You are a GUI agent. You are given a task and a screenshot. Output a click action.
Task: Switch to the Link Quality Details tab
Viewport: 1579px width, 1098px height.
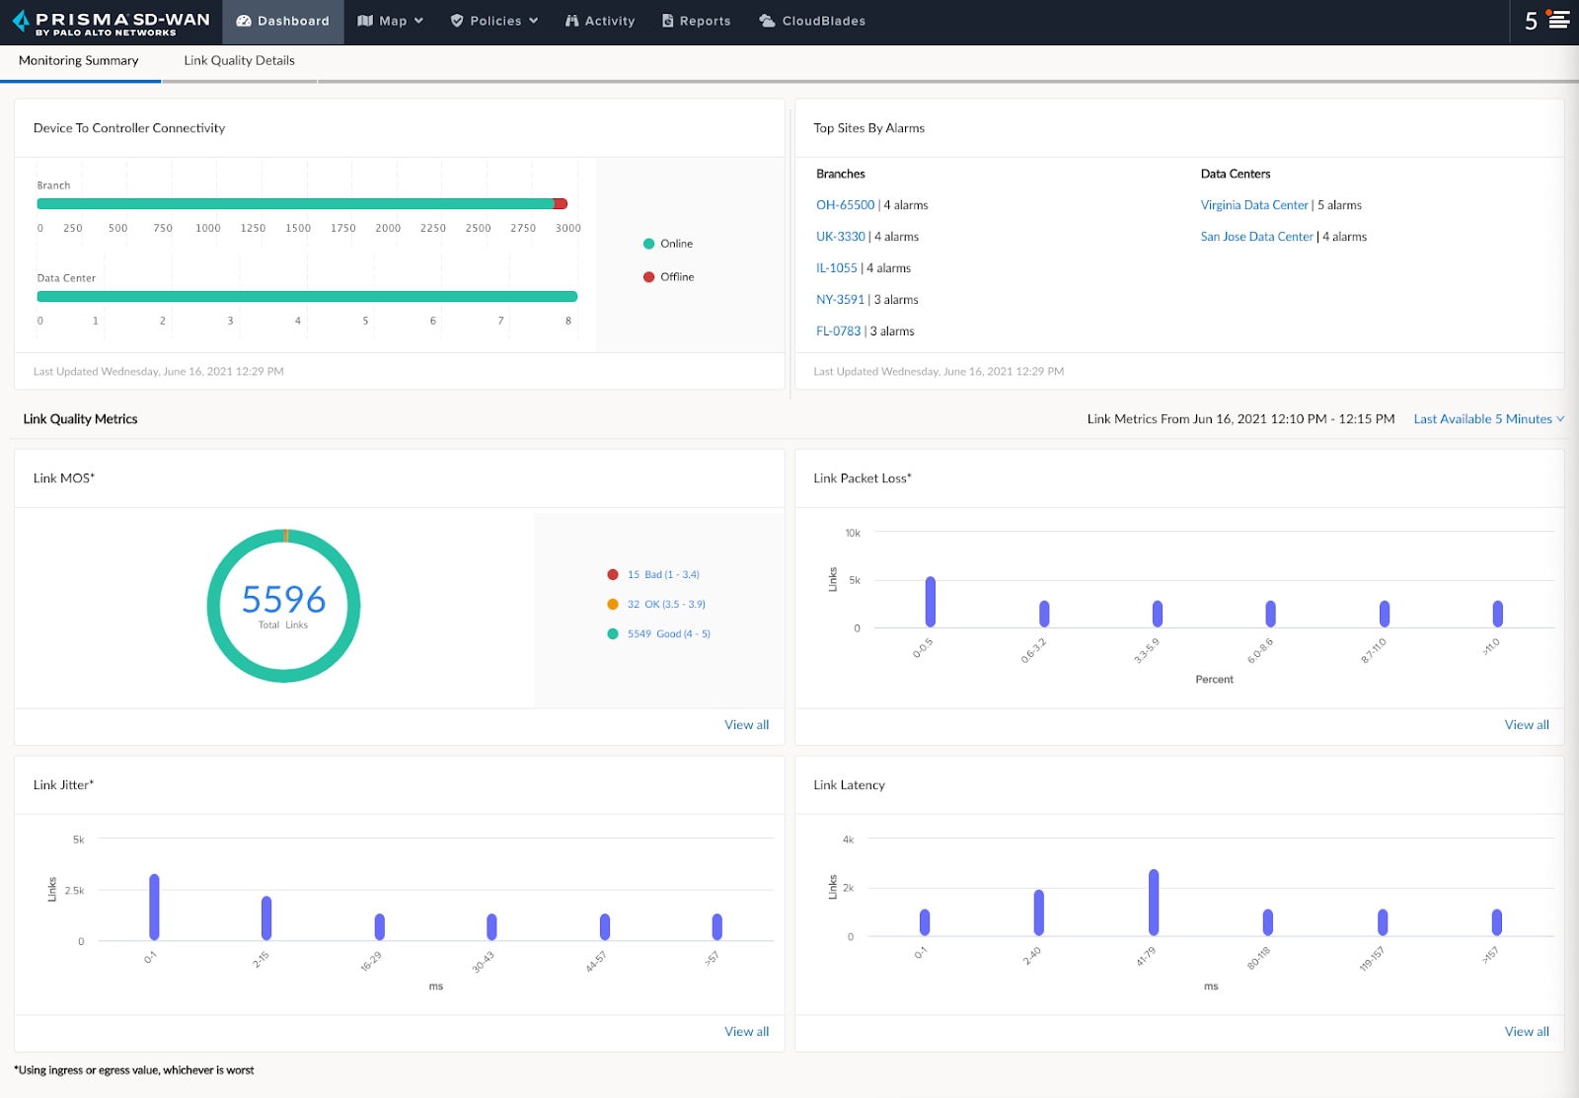click(238, 60)
